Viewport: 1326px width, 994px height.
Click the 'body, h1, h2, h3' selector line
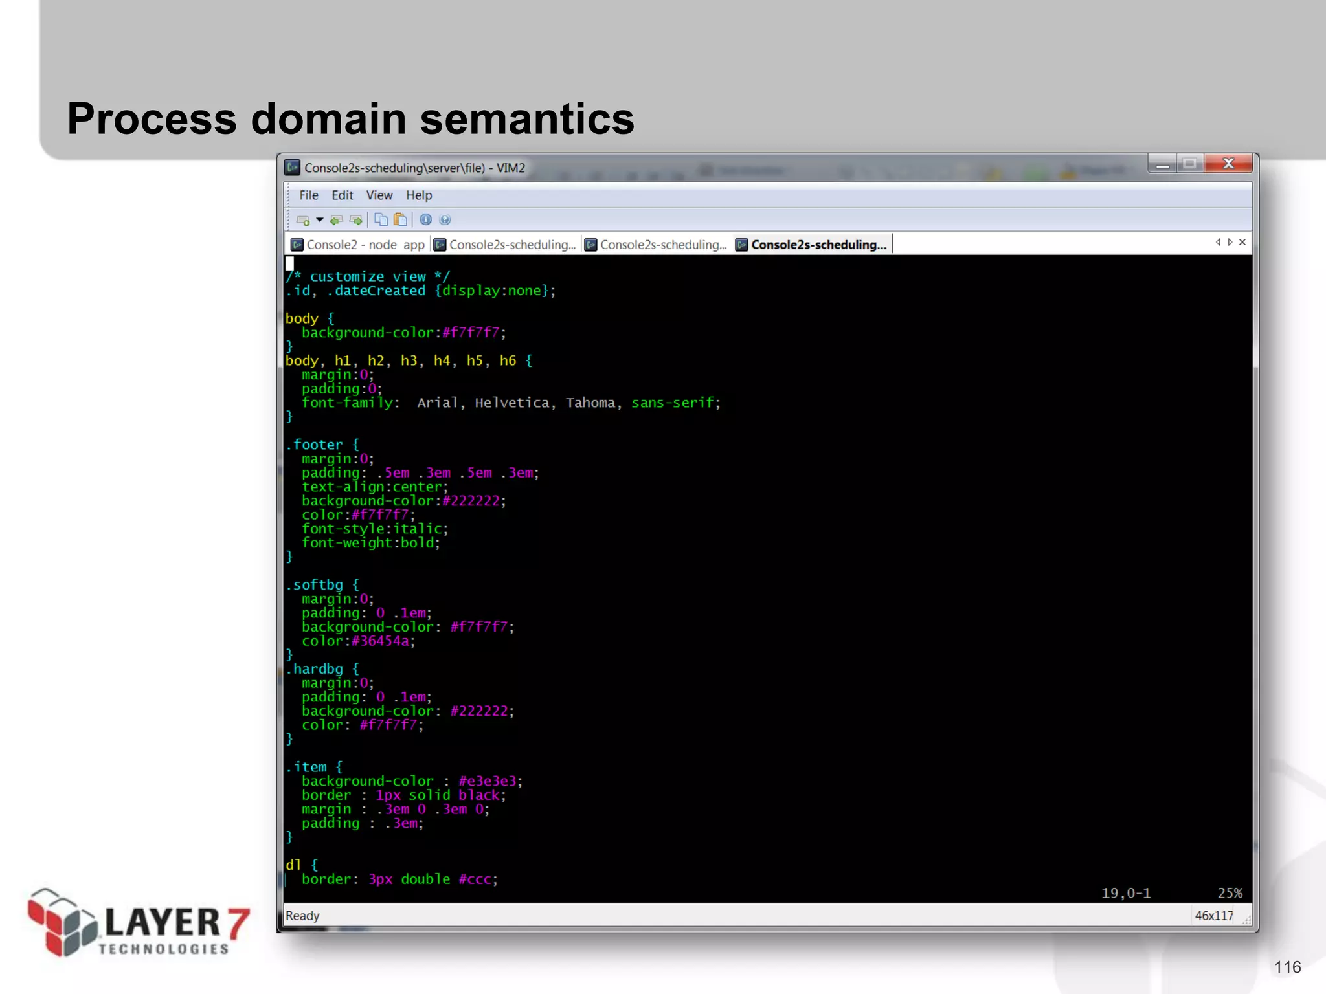tap(409, 360)
